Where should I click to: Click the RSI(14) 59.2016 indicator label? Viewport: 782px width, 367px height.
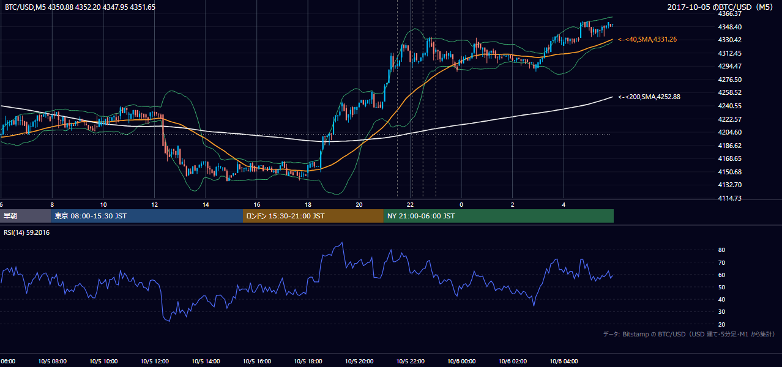tap(27, 232)
